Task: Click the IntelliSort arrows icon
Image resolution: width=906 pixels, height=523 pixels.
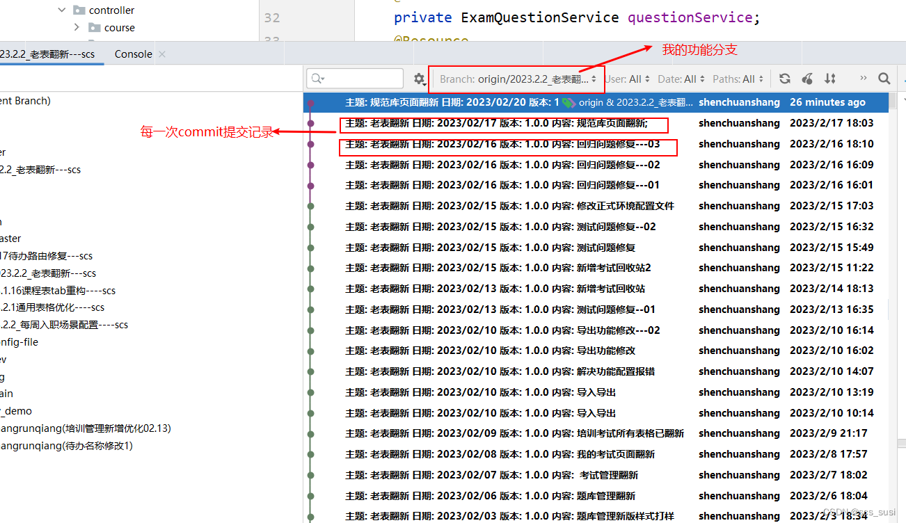Action: 830,79
